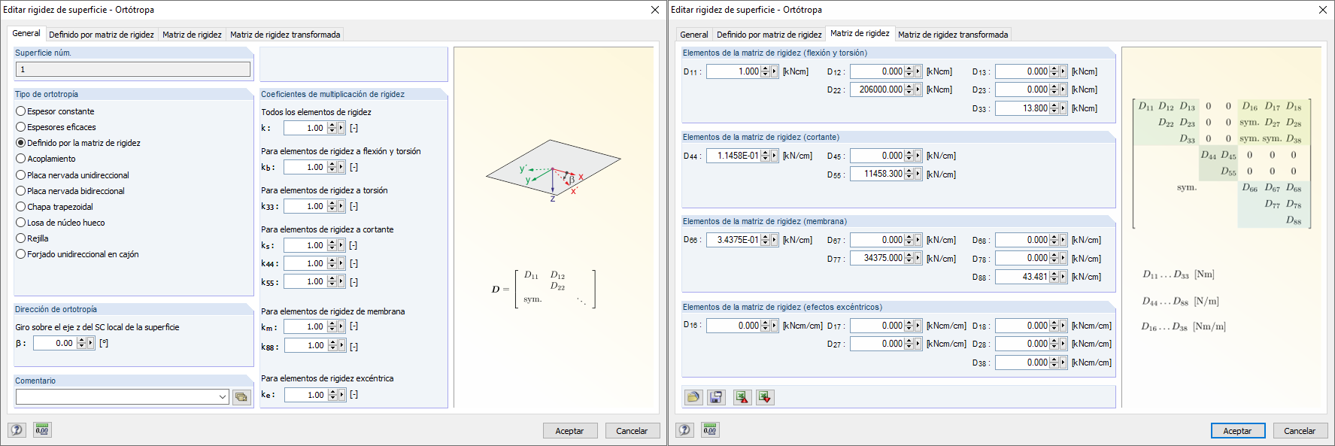
Task: Select Espesor constante orthotropy type
Action: [x=55, y=111]
